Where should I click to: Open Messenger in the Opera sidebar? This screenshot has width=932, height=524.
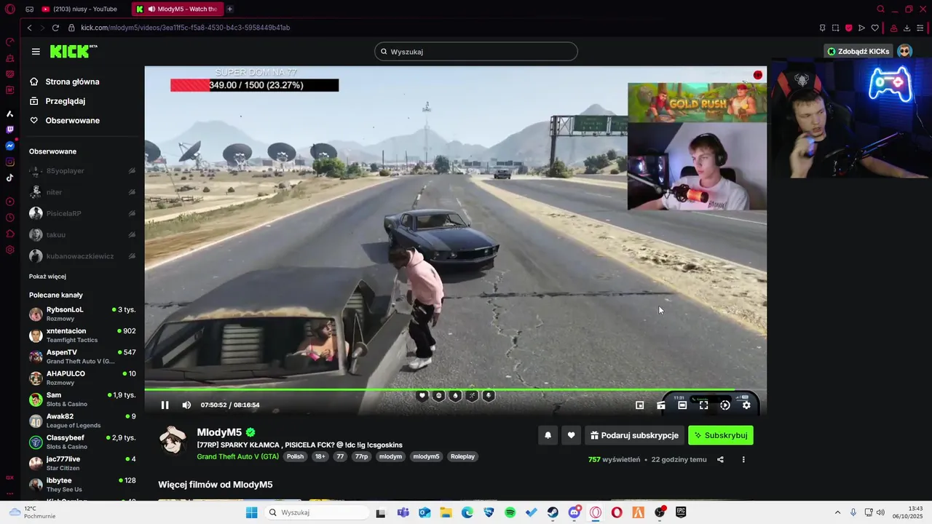(10, 146)
